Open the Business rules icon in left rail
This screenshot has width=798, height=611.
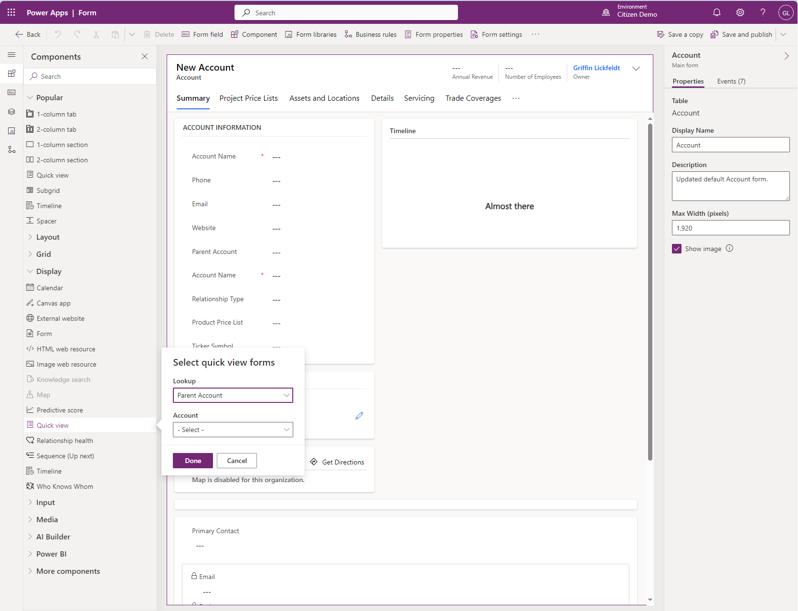[x=11, y=149]
